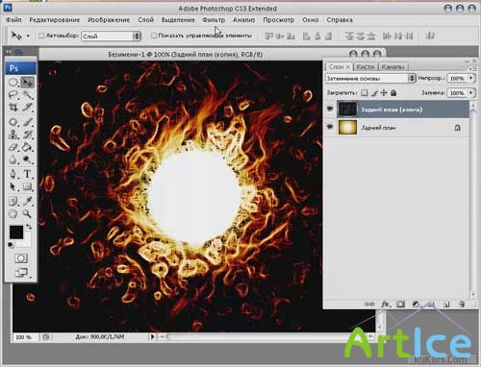Image resolution: width=481 pixels, height=367 pixels.
Task: Open layer styles fx button
Action: pyautogui.click(x=386, y=304)
